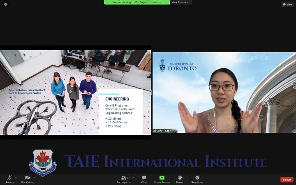Select the UofT - Sage speaker video

coord(224,92)
